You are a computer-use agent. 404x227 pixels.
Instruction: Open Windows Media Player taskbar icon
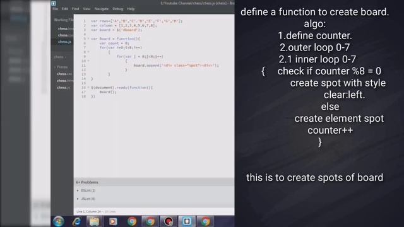click(113, 221)
